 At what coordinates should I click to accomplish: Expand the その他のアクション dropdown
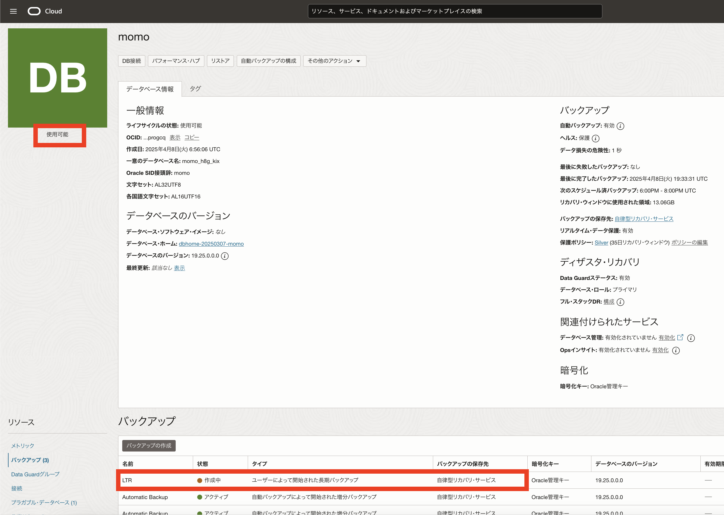(335, 61)
